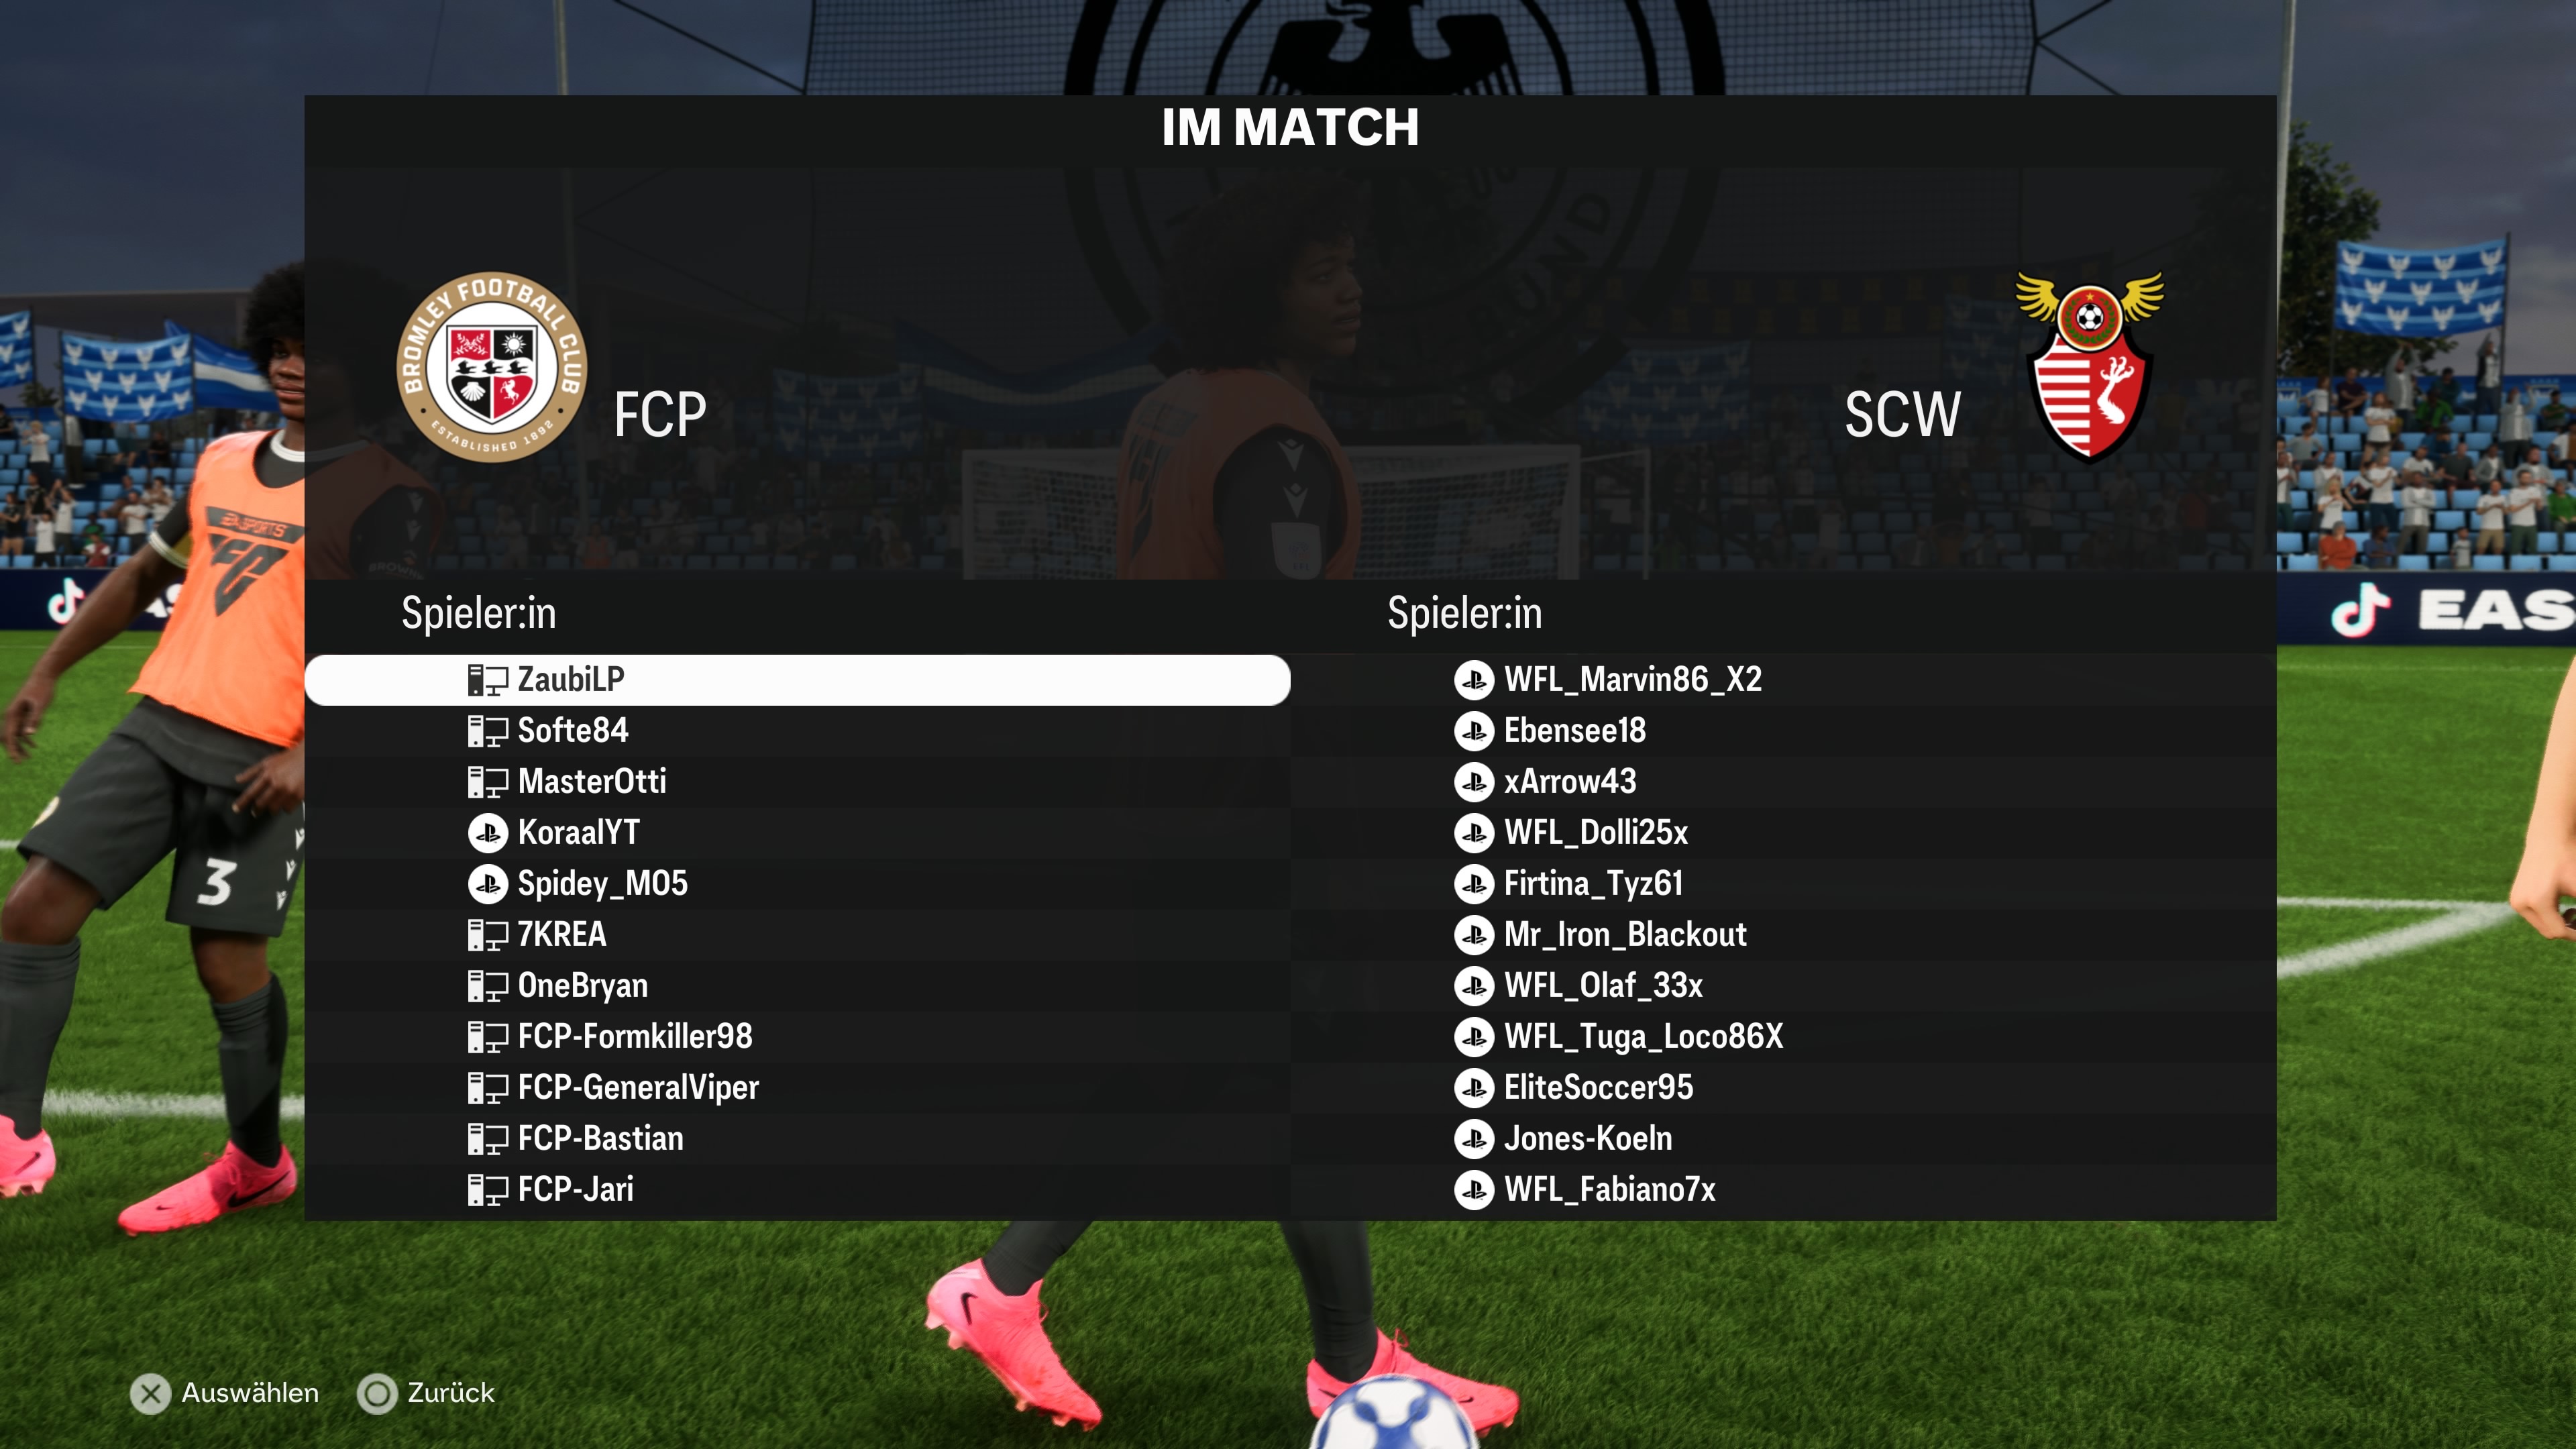Select opponent xArrow43 in SCW list
The height and width of the screenshot is (1449, 2576).
(1783, 782)
